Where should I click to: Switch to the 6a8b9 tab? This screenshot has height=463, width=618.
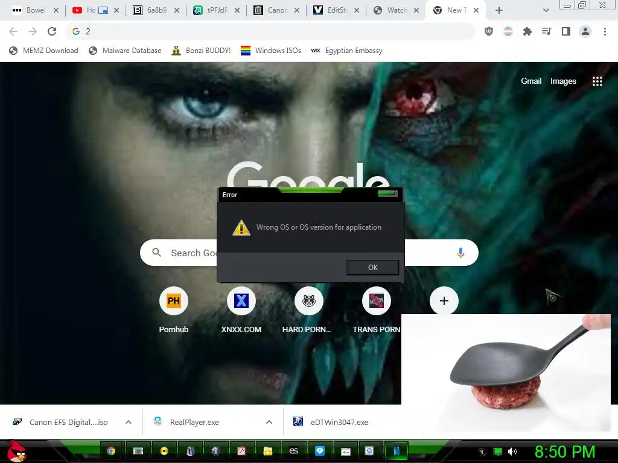[155, 11]
